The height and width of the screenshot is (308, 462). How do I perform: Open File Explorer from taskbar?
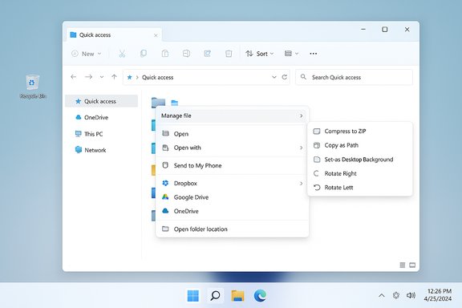(x=237, y=296)
